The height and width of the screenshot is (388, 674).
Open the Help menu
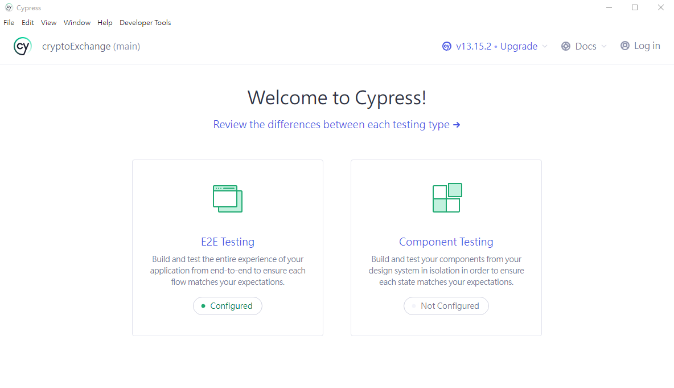pos(105,23)
